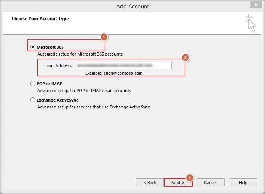Select the Exchange ActiveSync radio button
Image resolution: width=265 pixels, height=194 pixels.
coord(33,100)
